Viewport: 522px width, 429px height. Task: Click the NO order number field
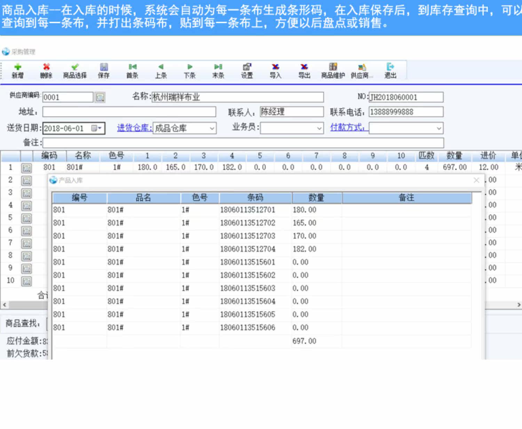click(x=406, y=97)
